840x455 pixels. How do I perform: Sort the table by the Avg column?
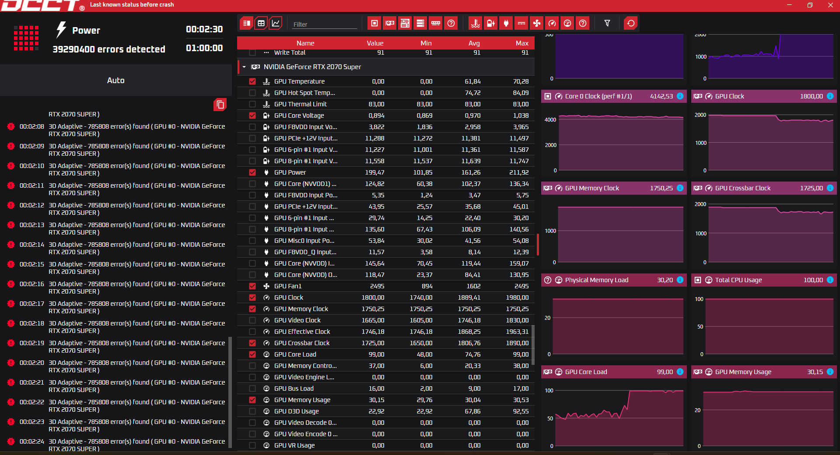pyautogui.click(x=474, y=43)
